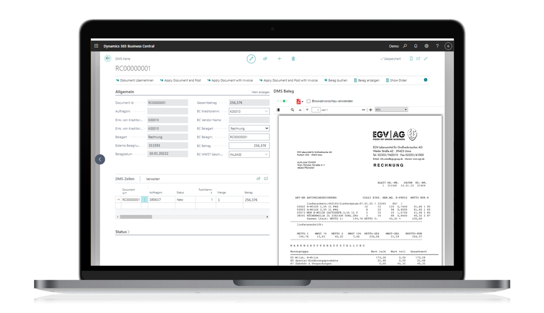Share DMS Zeilen list icon
The height and width of the screenshot is (313, 544).
point(259,179)
